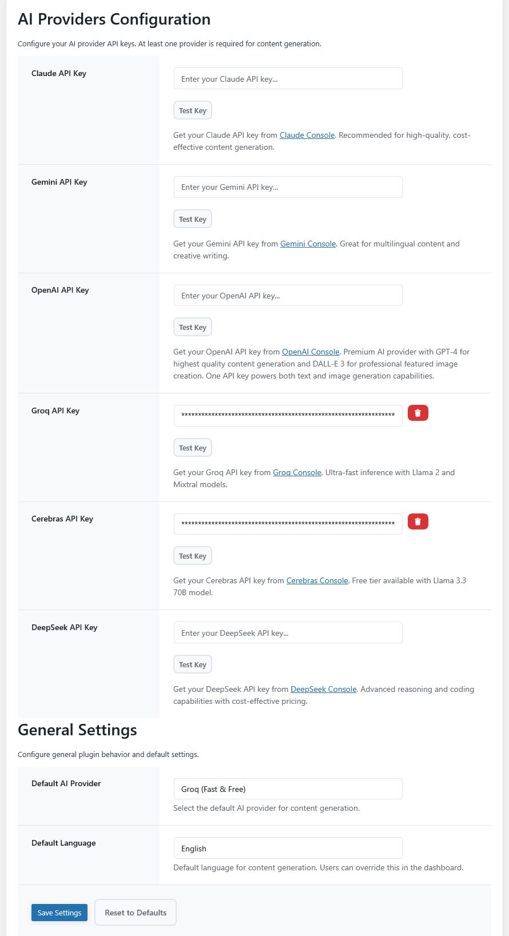Follow the Groq Console link
This screenshot has height=936, width=509.
(297, 473)
